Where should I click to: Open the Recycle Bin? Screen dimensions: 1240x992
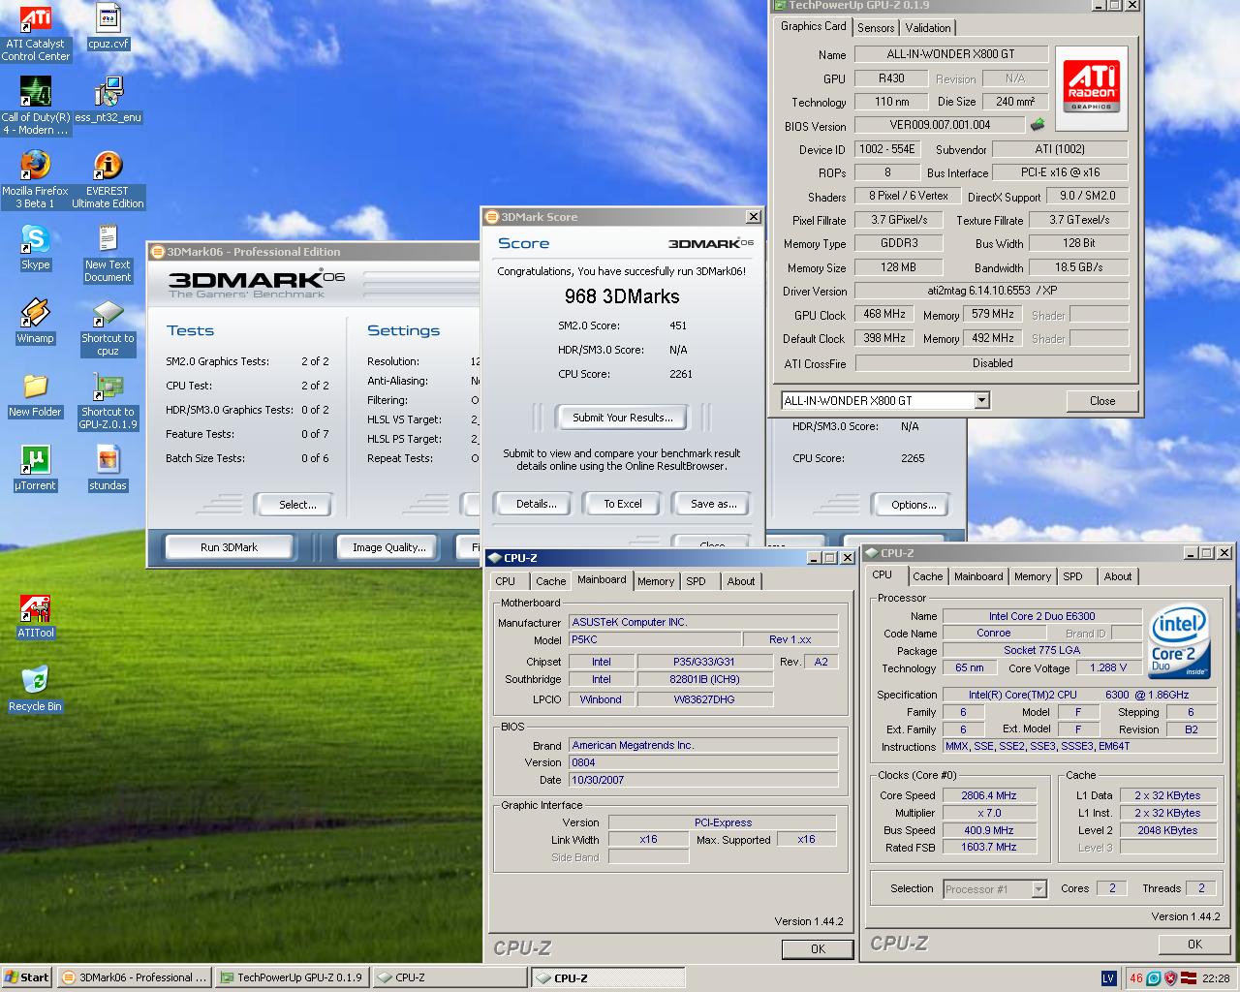[x=36, y=690]
